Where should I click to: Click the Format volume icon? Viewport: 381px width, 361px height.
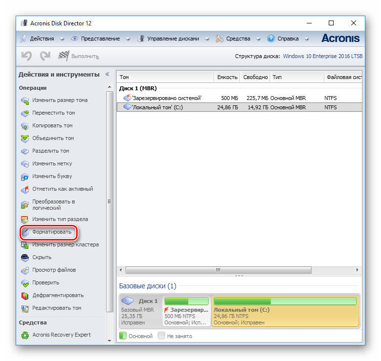(25, 232)
